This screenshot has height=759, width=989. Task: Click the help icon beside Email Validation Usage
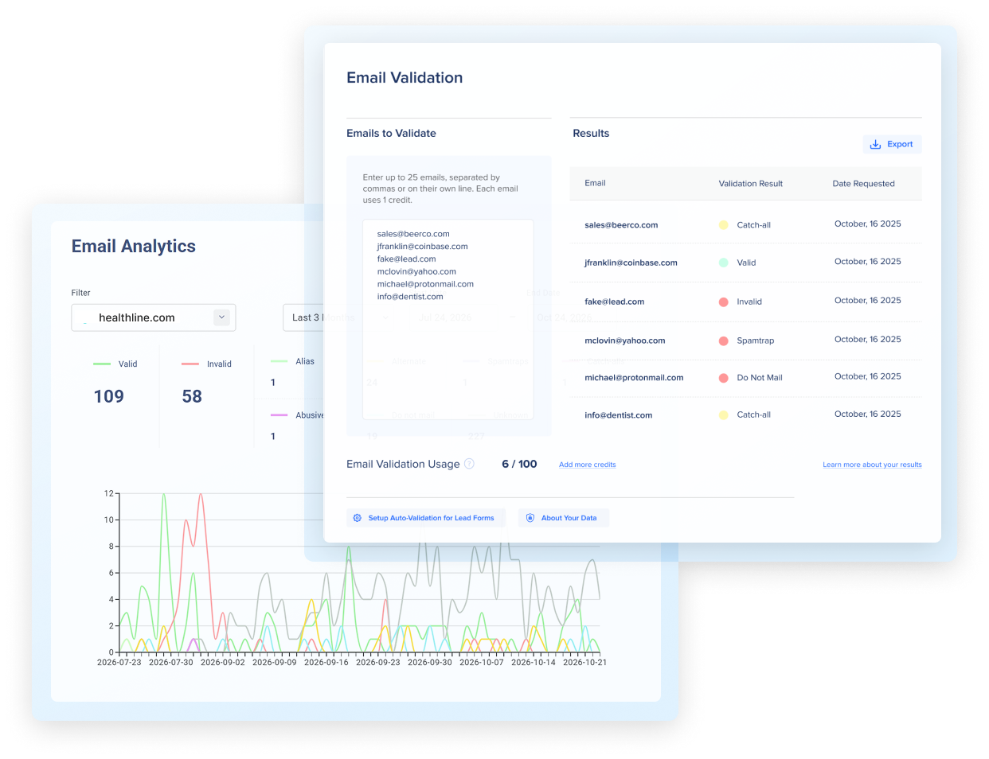(469, 464)
